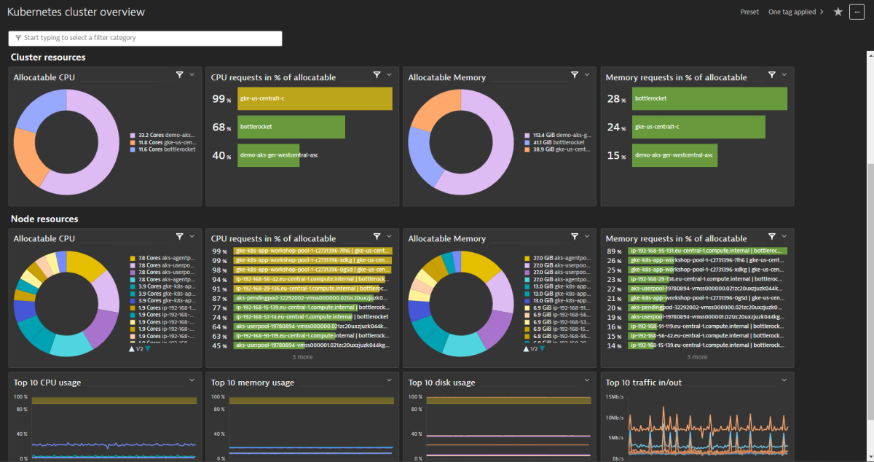Image resolution: width=874 pixels, height=462 pixels.
Task: Open the One tag applied menu
Action: point(794,12)
